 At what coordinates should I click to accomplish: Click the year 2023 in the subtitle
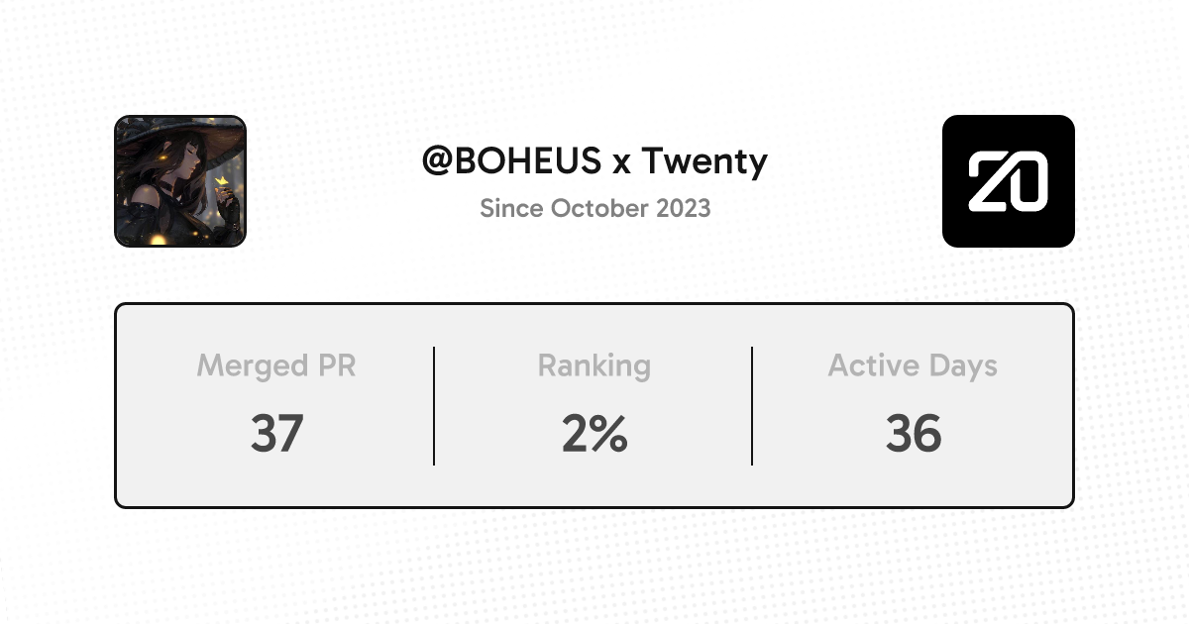pos(685,208)
